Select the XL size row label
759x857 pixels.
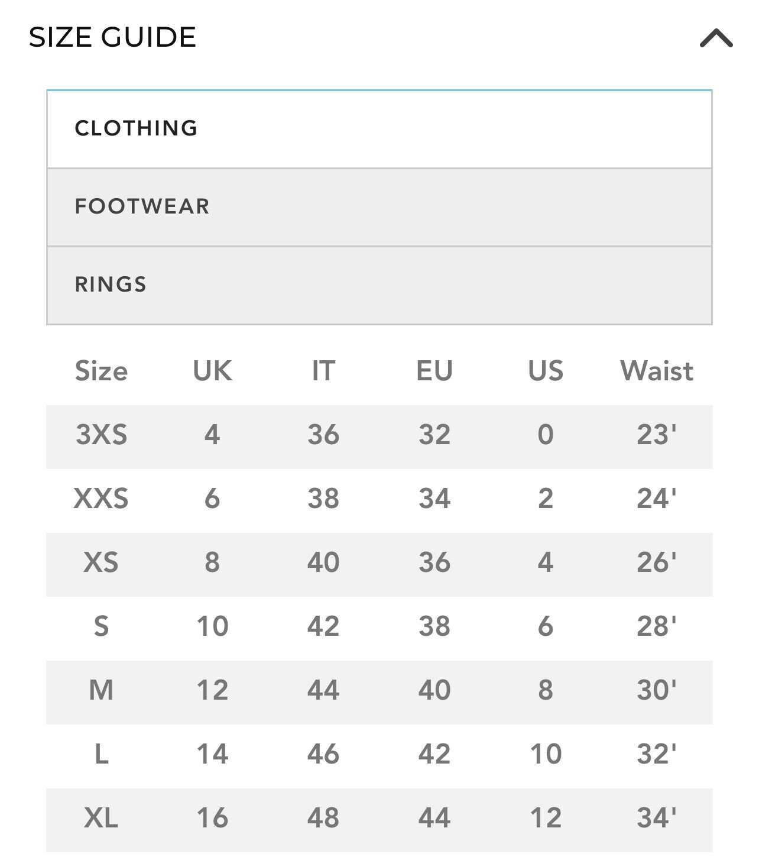click(101, 819)
